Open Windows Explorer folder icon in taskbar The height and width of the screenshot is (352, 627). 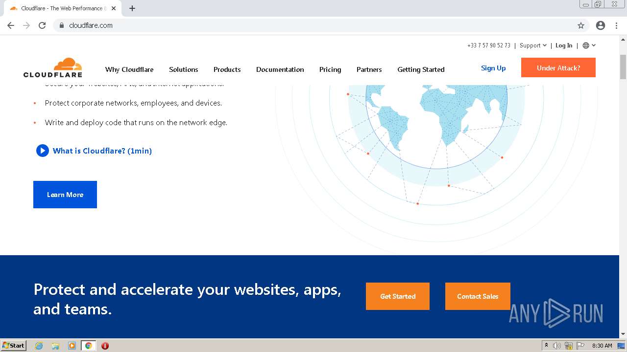point(55,346)
